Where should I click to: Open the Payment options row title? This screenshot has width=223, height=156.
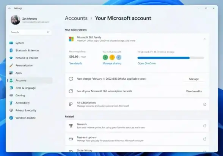pyautogui.click(x=86, y=137)
